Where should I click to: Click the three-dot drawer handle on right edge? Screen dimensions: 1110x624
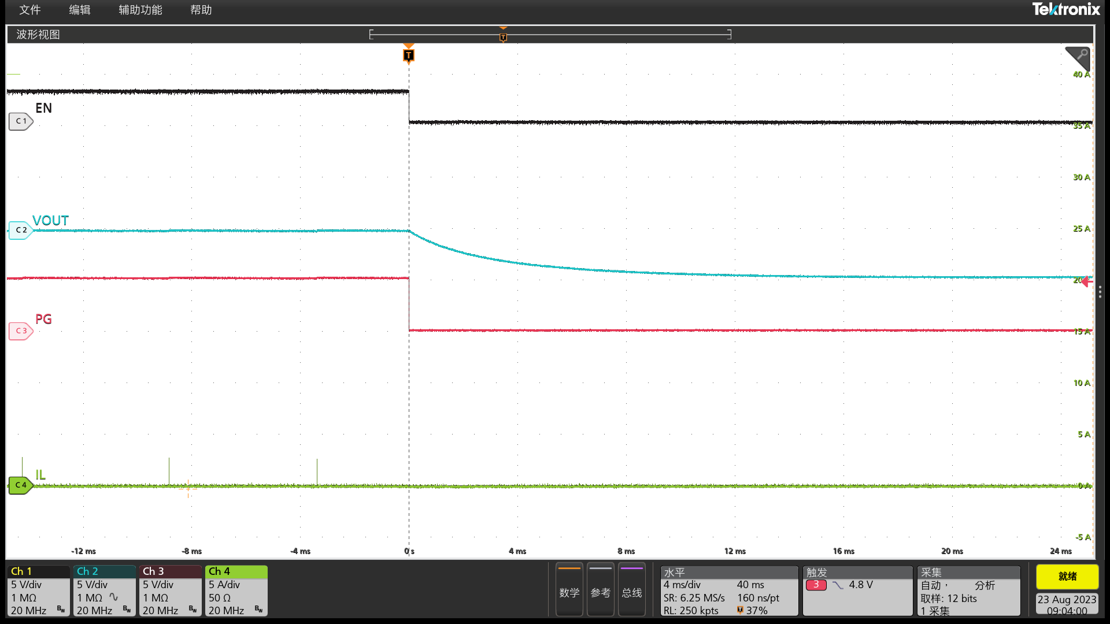coord(1100,292)
